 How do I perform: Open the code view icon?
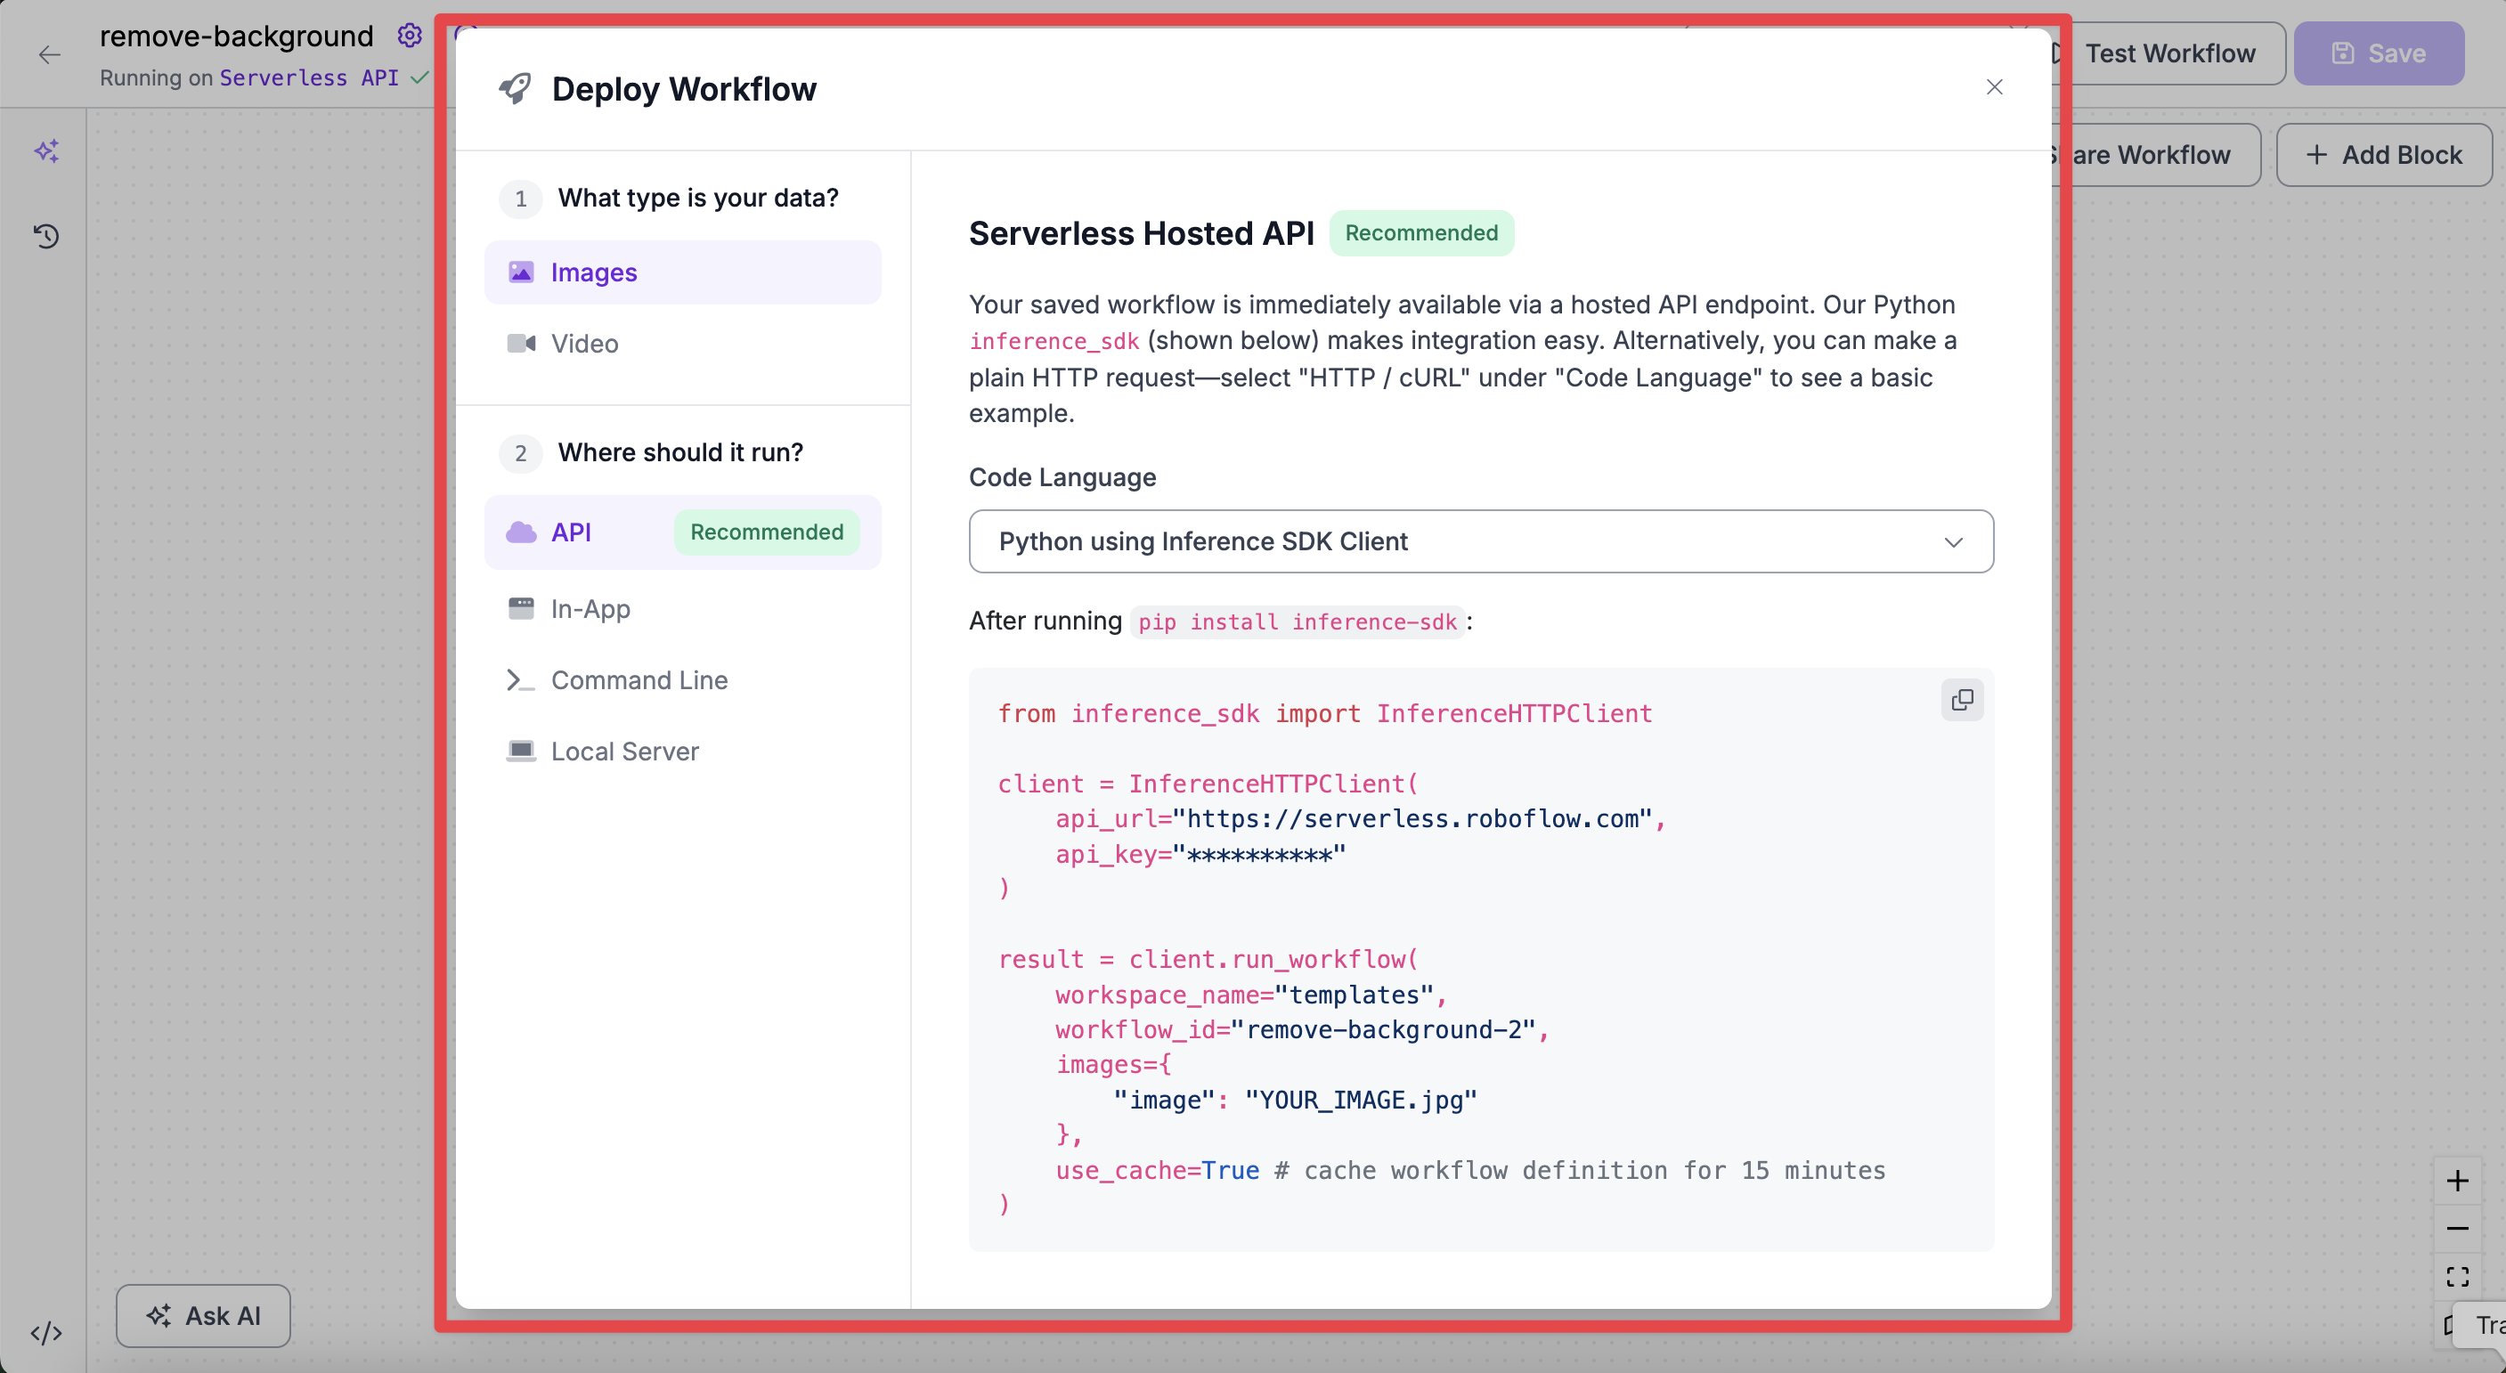point(46,1332)
